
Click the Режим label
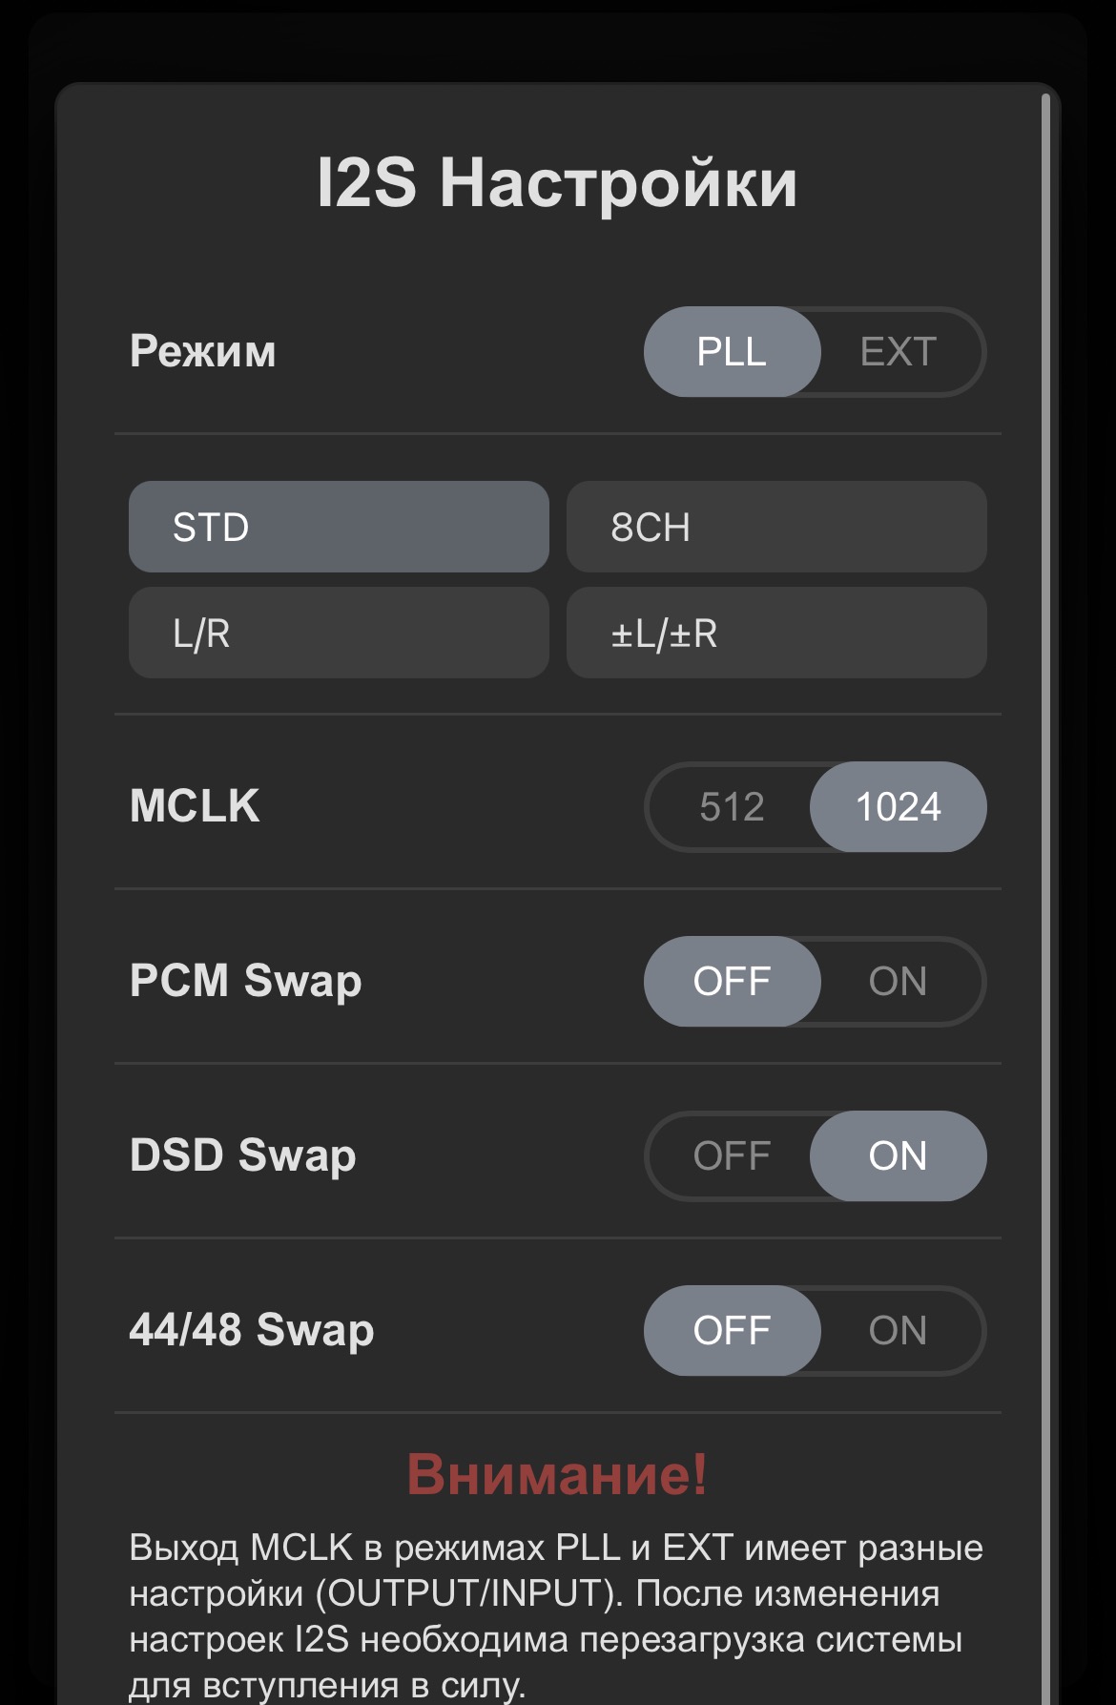tap(203, 351)
